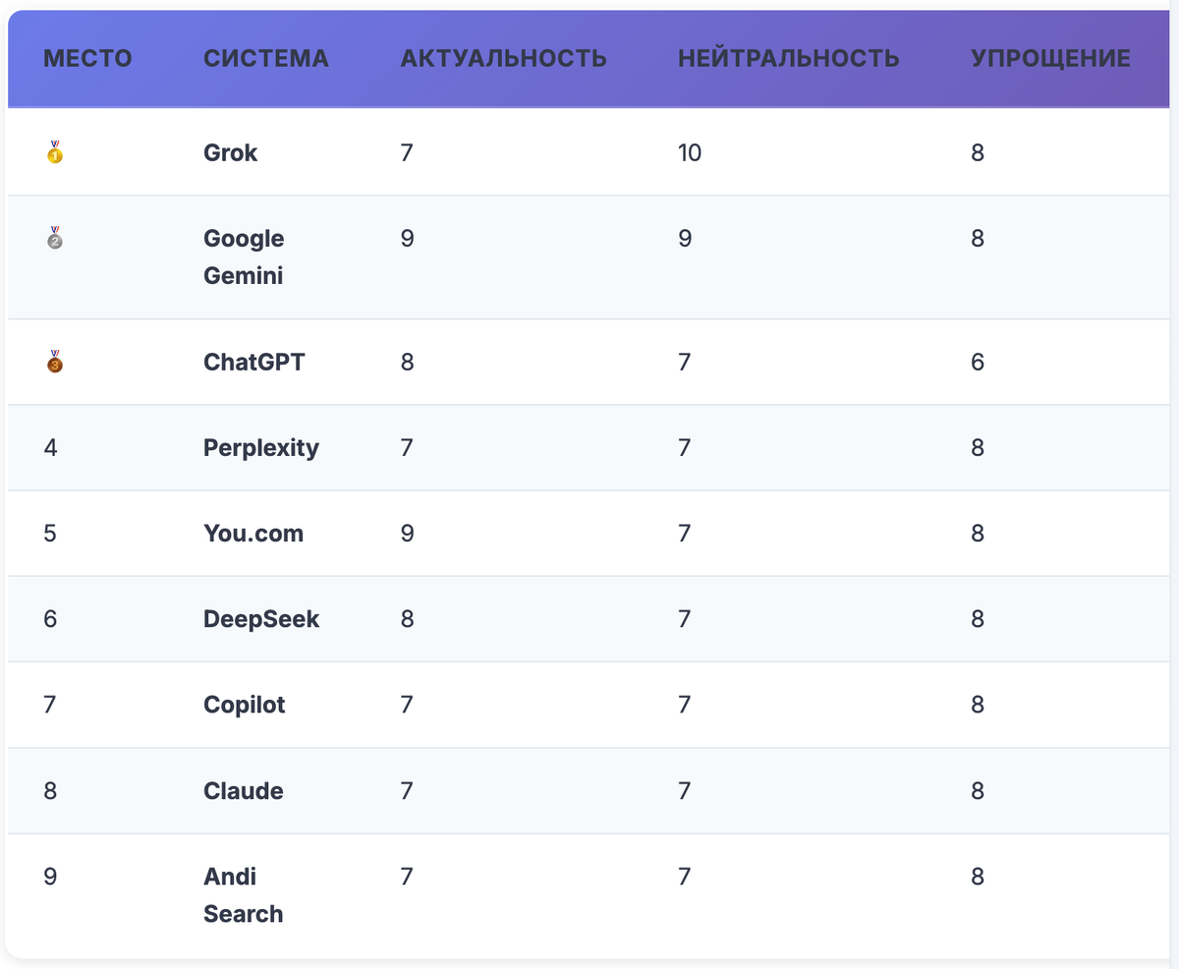Click the gold first-place medal icon

[x=55, y=152]
